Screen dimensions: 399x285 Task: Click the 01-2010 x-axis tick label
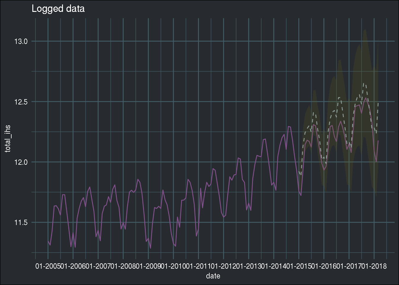coord(173,266)
